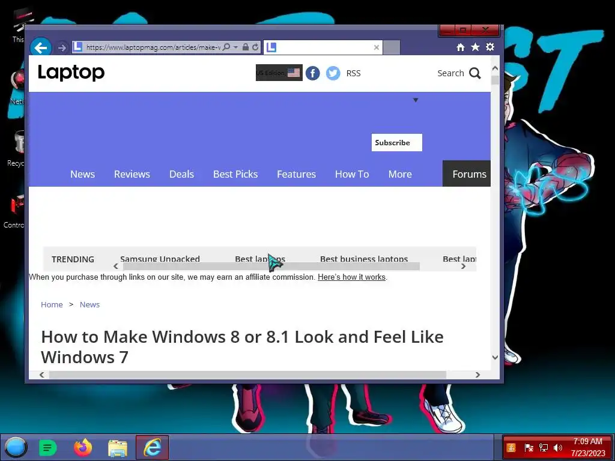Click trending link Best business laptops
Screen dimensions: 615x461
364,259
